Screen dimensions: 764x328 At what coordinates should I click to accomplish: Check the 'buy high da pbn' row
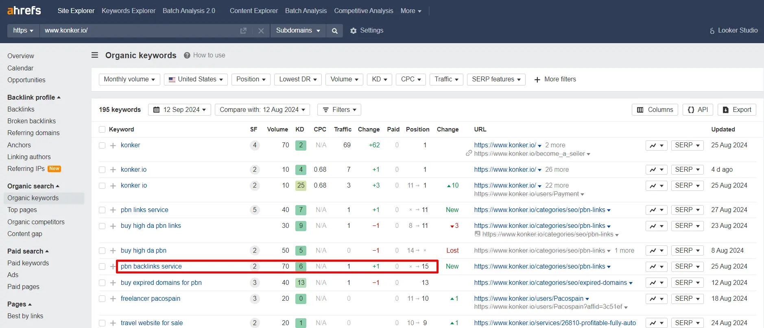pos(102,251)
